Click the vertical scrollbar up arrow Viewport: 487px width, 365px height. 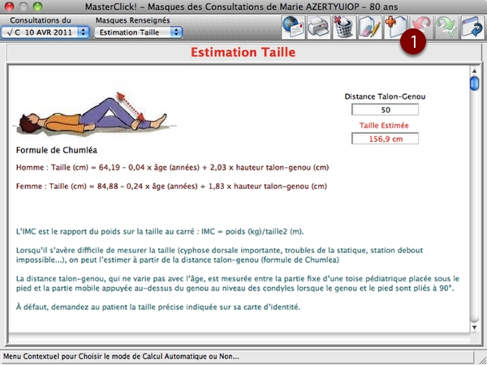(x=474, y=71)
